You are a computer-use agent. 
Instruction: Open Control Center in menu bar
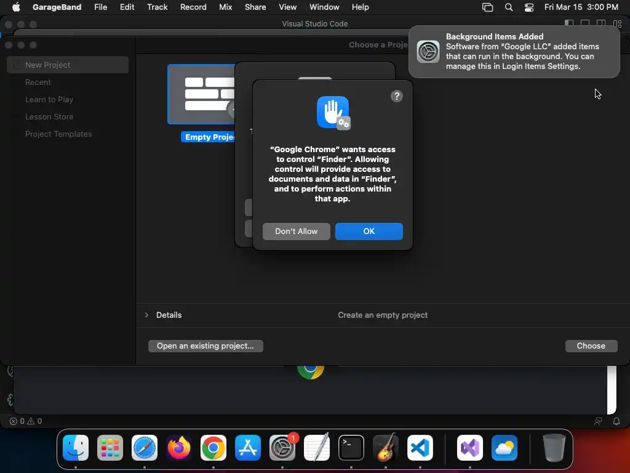(529, 7)
